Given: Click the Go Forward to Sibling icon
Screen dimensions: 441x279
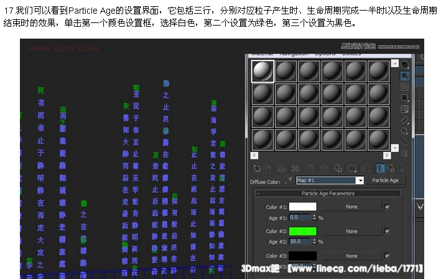Looking at the screenshot, I should [402, 168].
